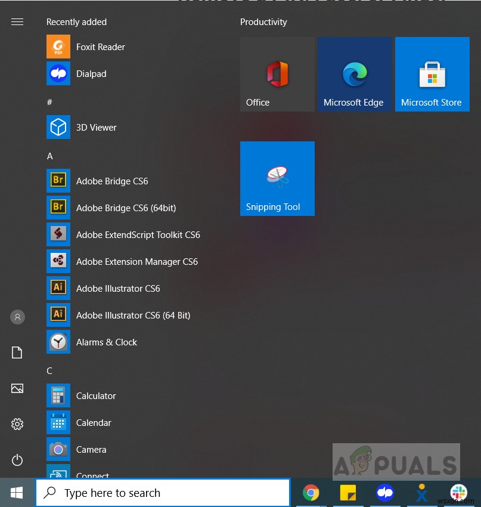Launch Dialpad from the Start menu
The width and height of the screenshot is (481, 507).
[x=91, y=73]
